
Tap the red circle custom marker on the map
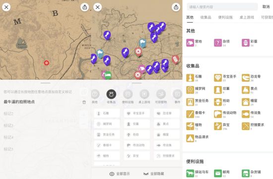coord(46,63)
